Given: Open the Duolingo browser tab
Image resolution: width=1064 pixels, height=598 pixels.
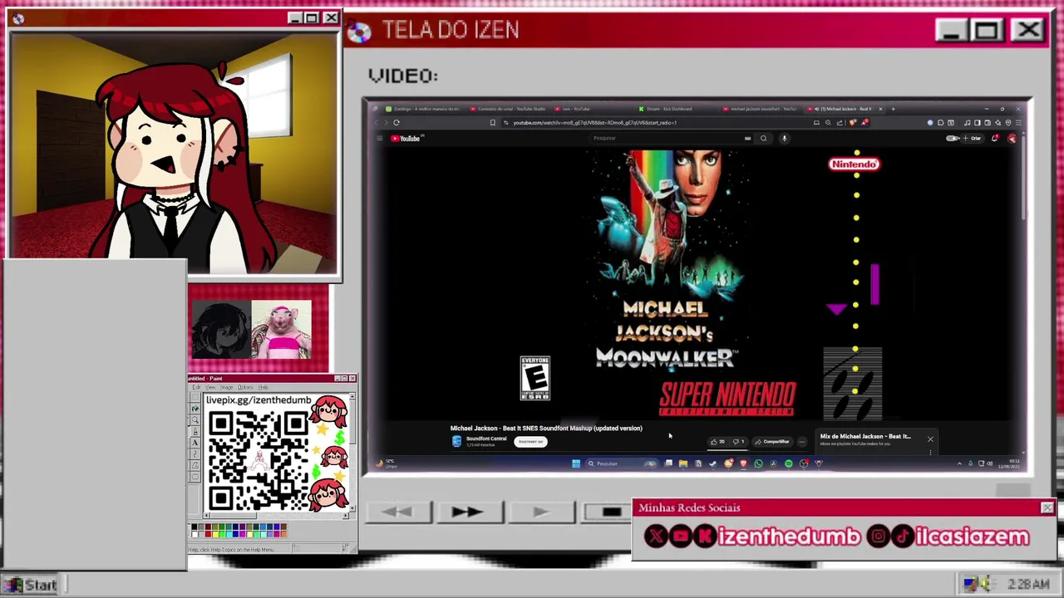Looking at the screenshot, I should click(x=424, y=109).
